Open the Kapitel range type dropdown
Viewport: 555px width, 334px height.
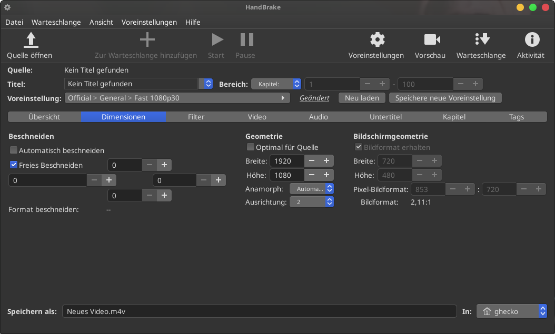click(x=276, y=84)
